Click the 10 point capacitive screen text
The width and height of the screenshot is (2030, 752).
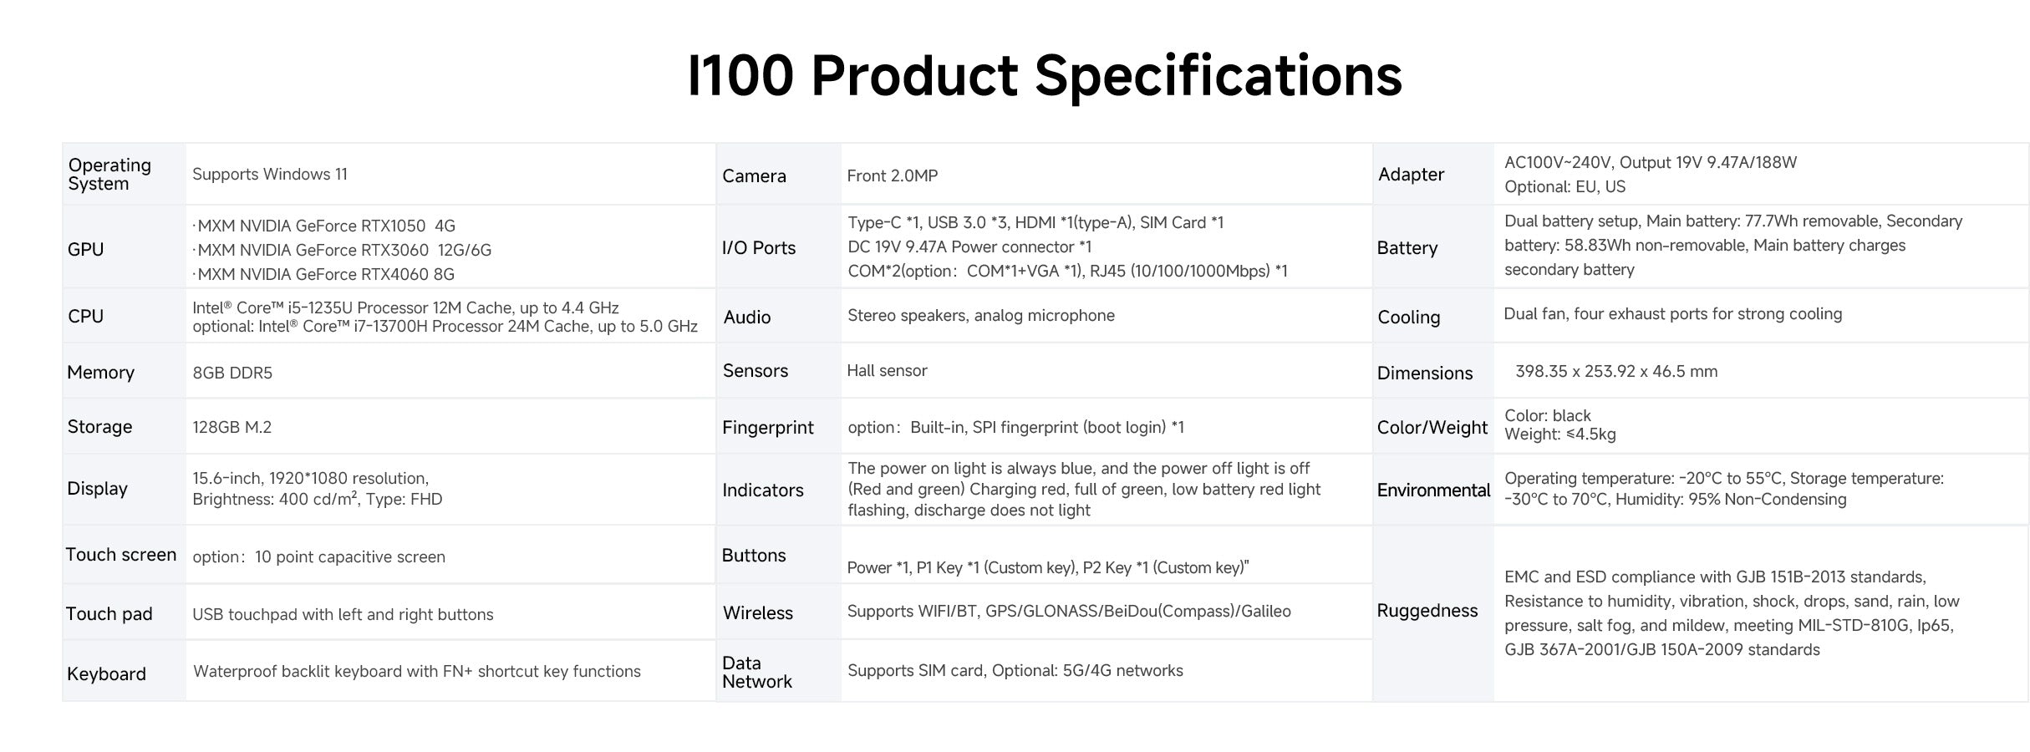pyautogui.click(x=349, y=557)
